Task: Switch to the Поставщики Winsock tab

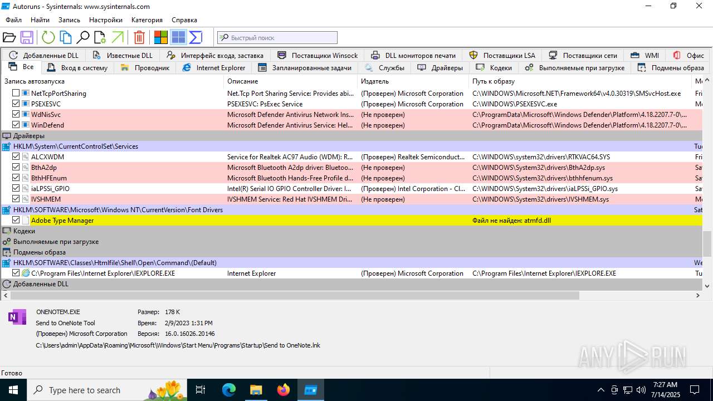Action: point(318,55)
